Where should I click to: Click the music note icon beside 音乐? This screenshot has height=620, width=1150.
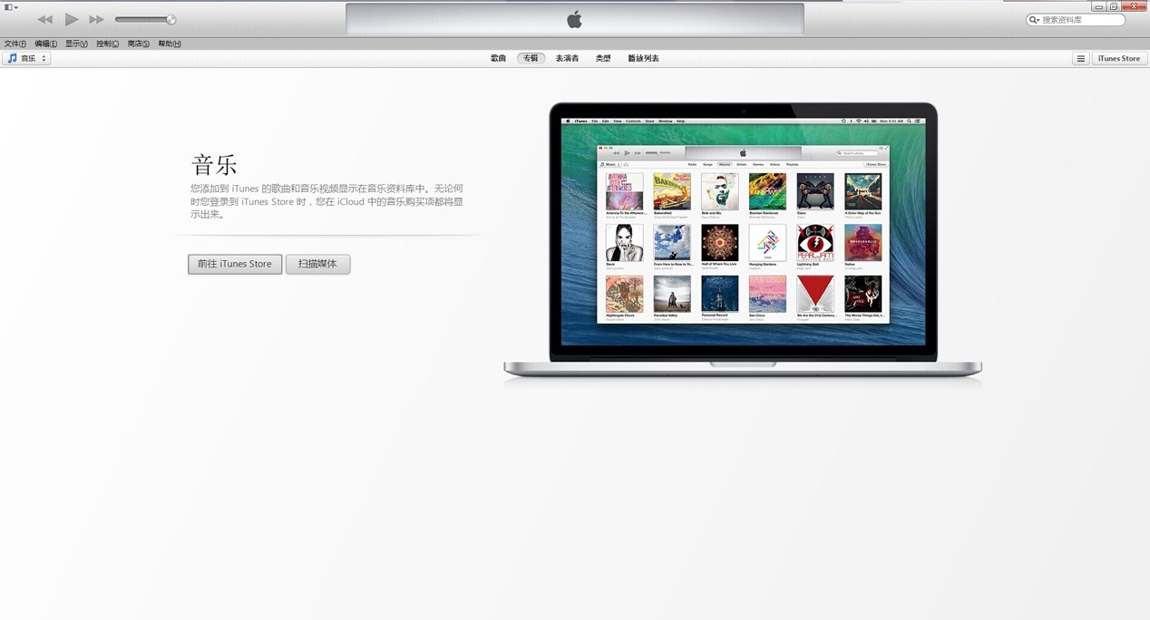12,58
